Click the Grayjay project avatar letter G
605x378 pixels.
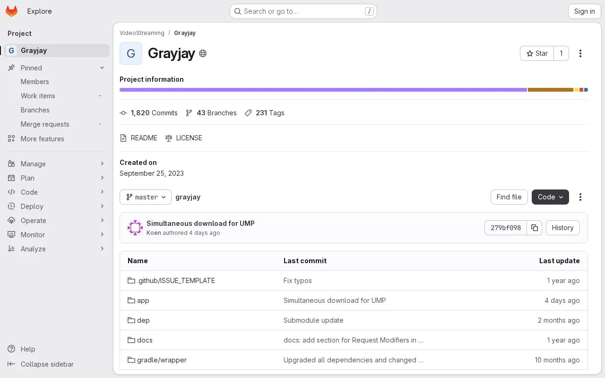pyautogui.click(x=131, y=53)
